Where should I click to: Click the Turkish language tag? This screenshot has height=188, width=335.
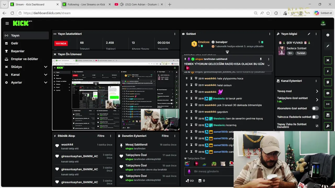tap(301, 53)
